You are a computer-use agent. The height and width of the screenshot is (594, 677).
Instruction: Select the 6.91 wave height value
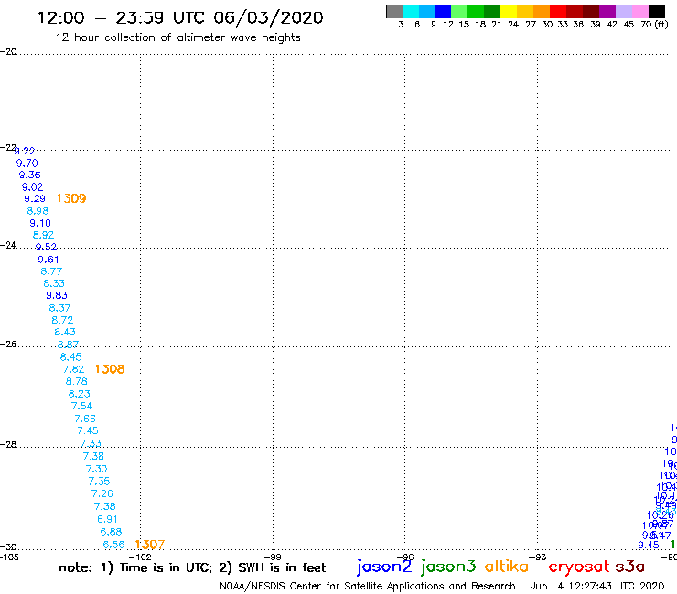click(108, 519)
